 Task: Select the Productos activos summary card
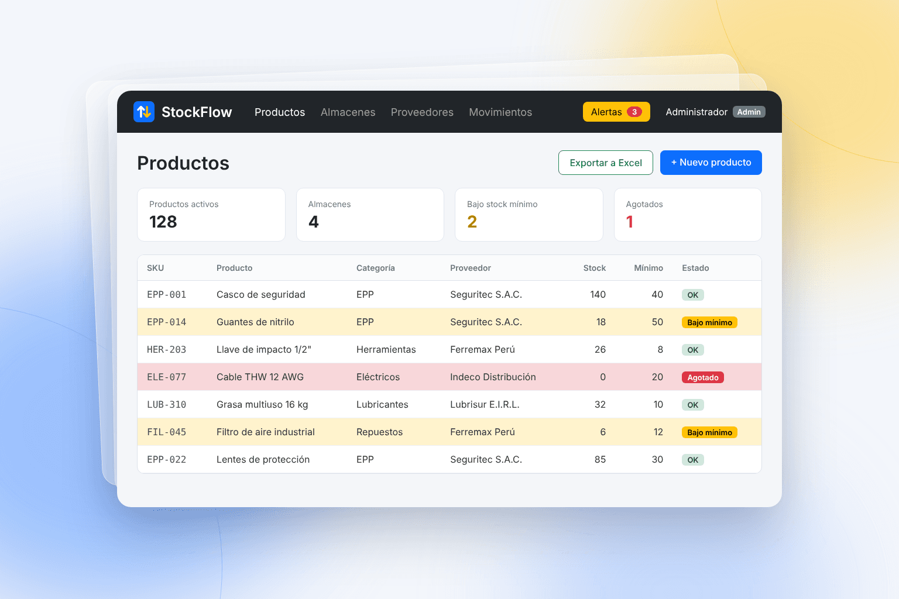pyautogui.click(x=211, y=215)
